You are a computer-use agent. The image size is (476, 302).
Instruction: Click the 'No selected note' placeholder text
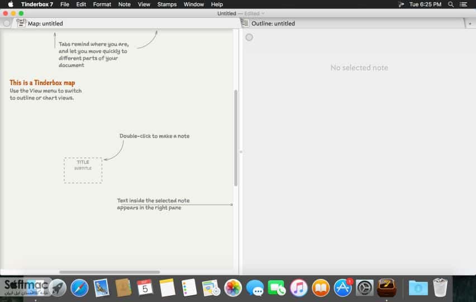click(359, 68)
